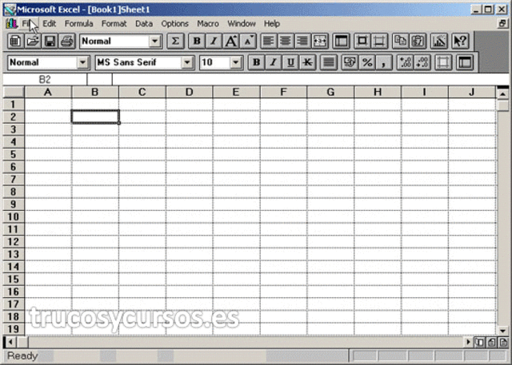Launch the ChartWizard icon
Viewport: 512px width, 365px height.
pyautogui.click(x=439, y=42)
